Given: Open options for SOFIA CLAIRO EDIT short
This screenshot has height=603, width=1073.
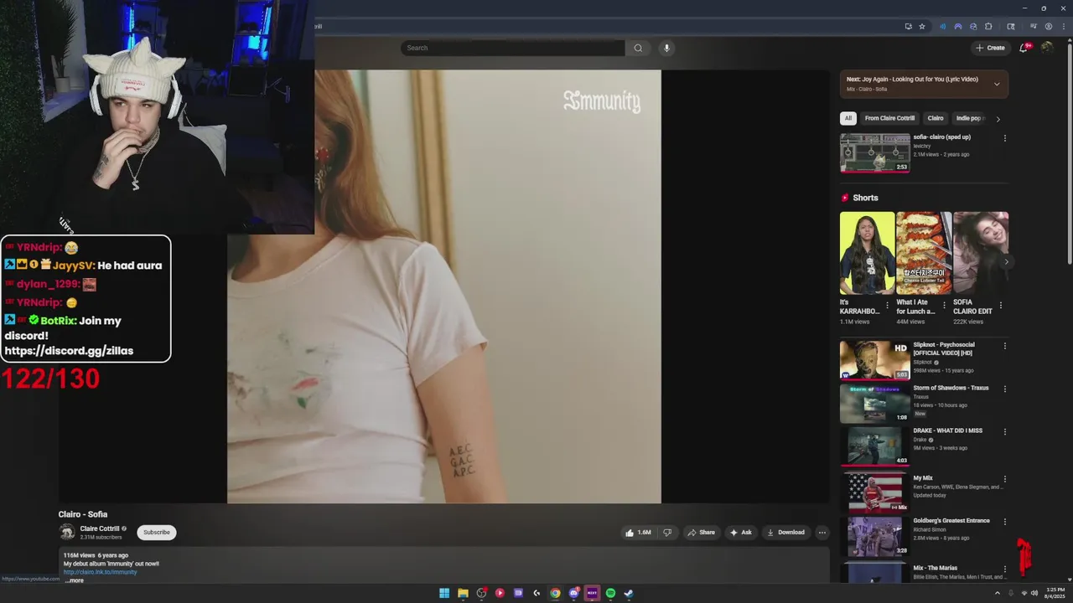Looking at the screenshot, I should 1000,306.
